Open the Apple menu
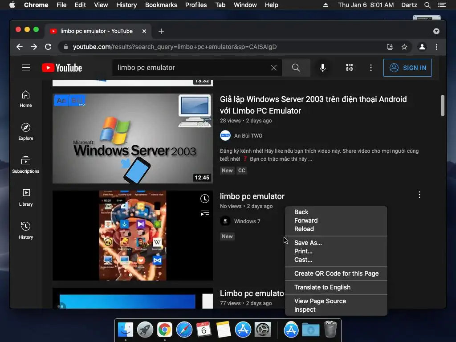 12,5
